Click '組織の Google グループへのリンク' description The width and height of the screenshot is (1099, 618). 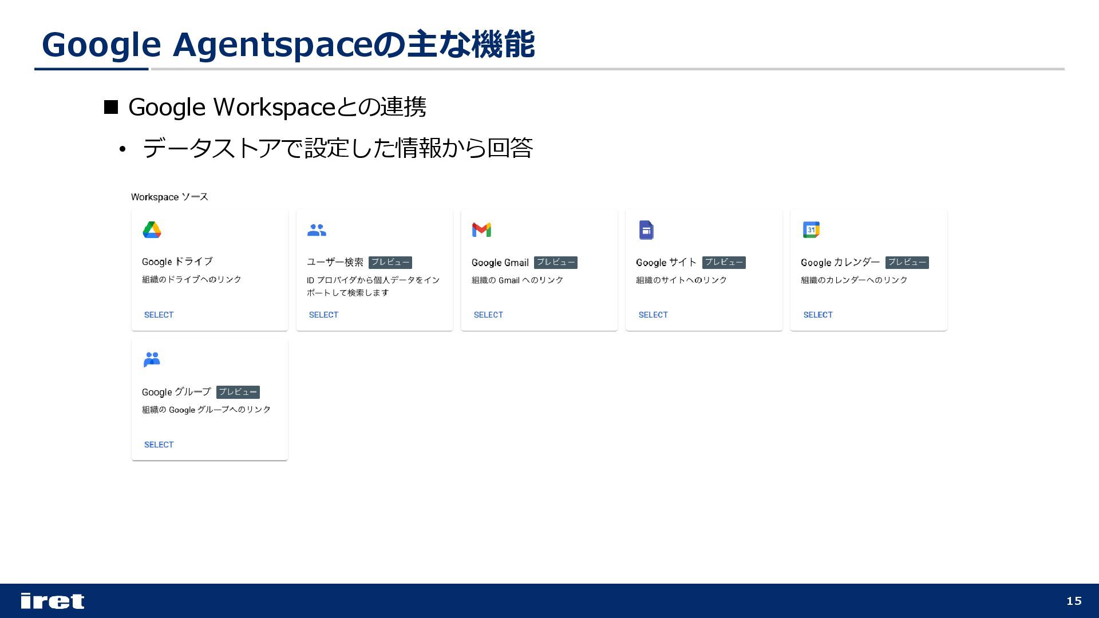tap(206, 410)
